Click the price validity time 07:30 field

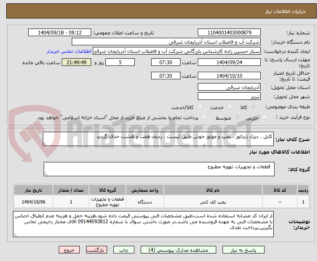[x=165, y=76]
